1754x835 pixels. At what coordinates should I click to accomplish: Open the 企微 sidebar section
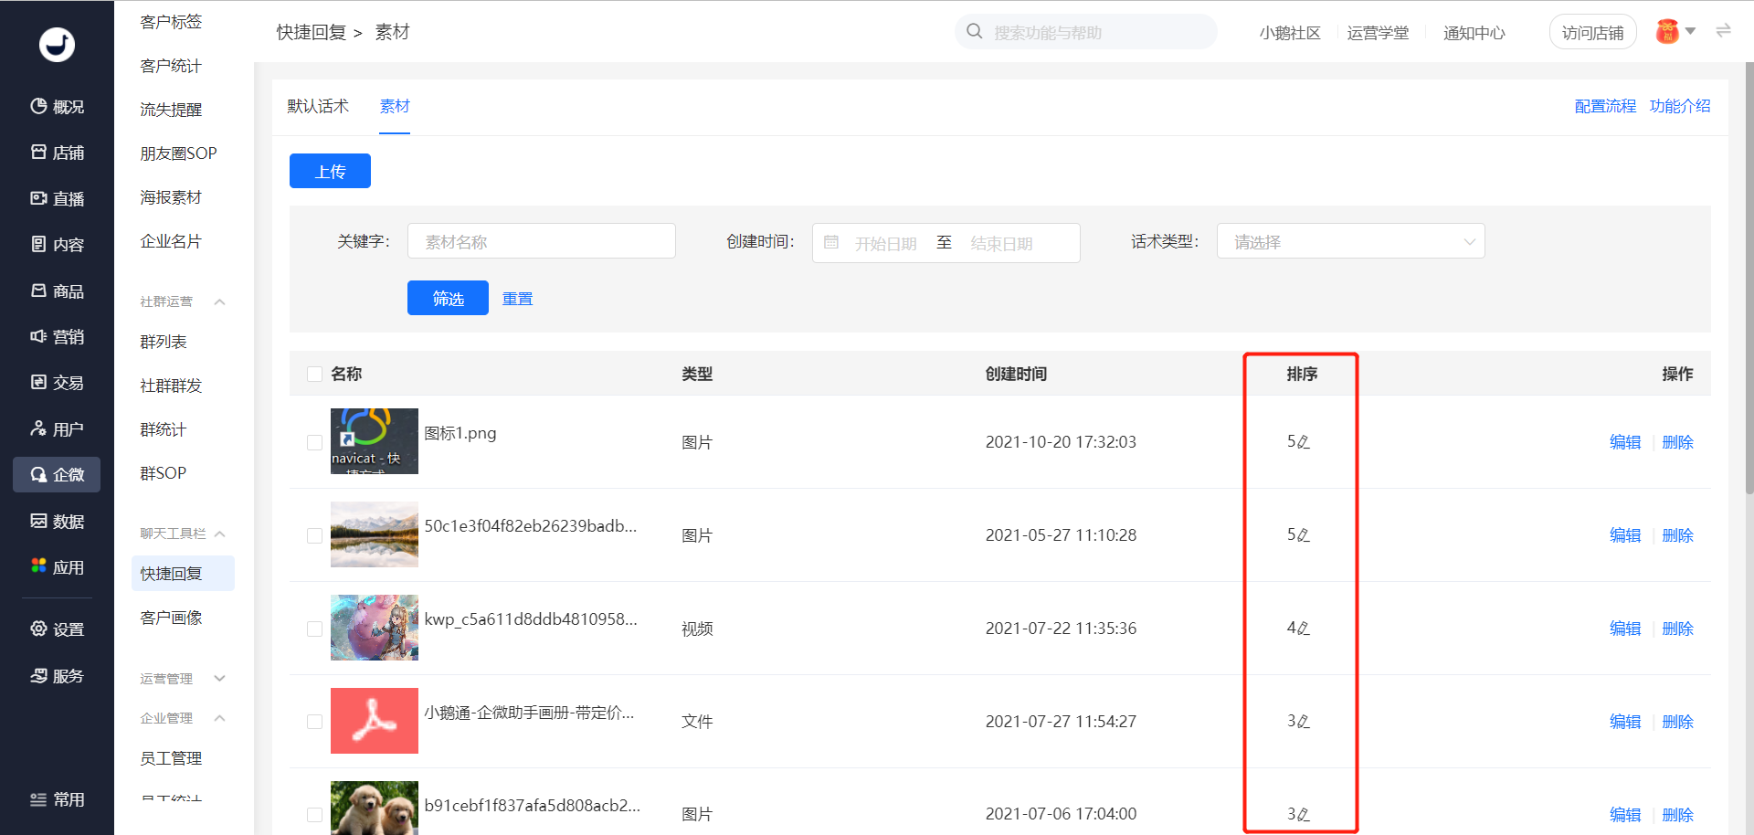(x=57, y=475)
